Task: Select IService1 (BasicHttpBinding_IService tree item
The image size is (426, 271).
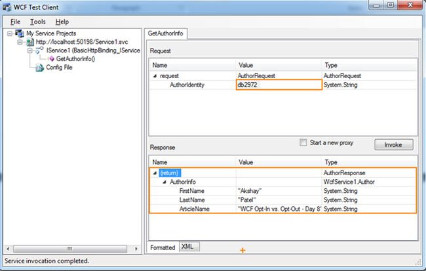Action: coord(93,51)
